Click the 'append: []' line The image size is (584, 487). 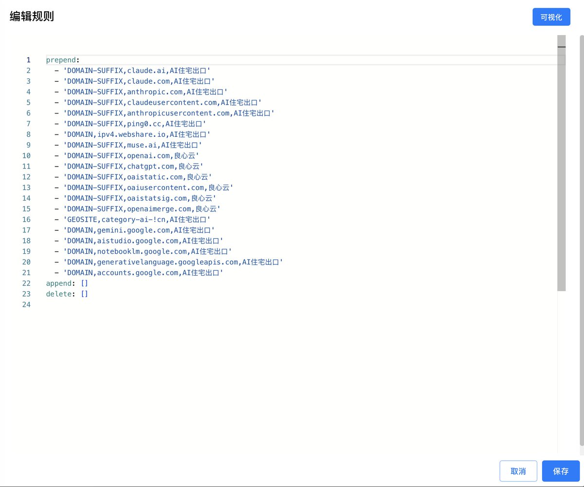67,283
